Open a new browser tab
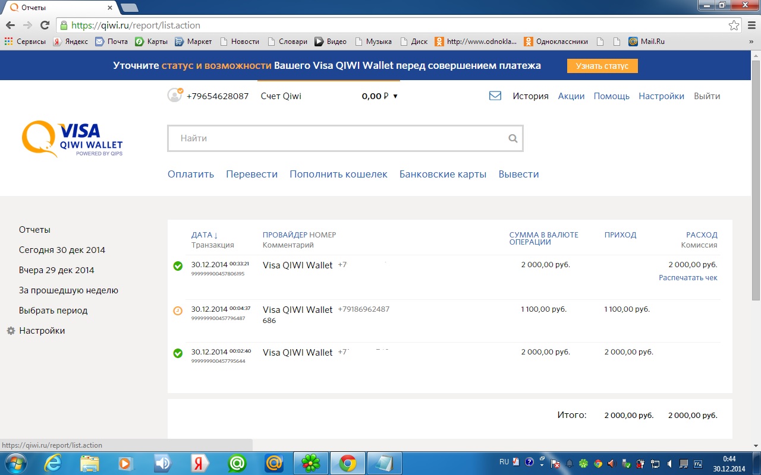This screenshot has width=761, height=475. pyautogui.click(x=129, y=8)
